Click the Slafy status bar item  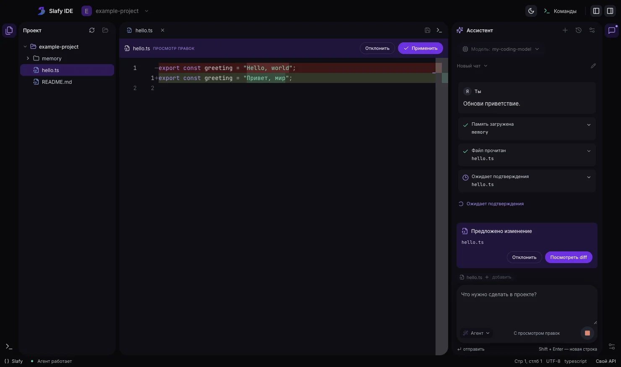coord(14,361)
